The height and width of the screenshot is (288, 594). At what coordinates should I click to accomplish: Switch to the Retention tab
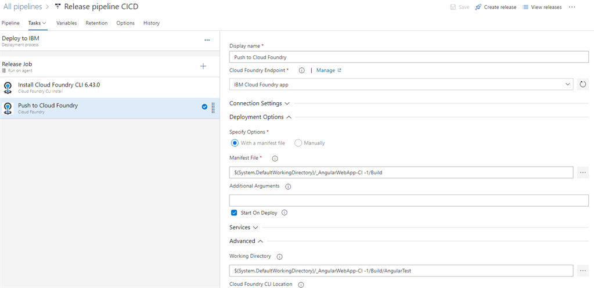point(96,23)
